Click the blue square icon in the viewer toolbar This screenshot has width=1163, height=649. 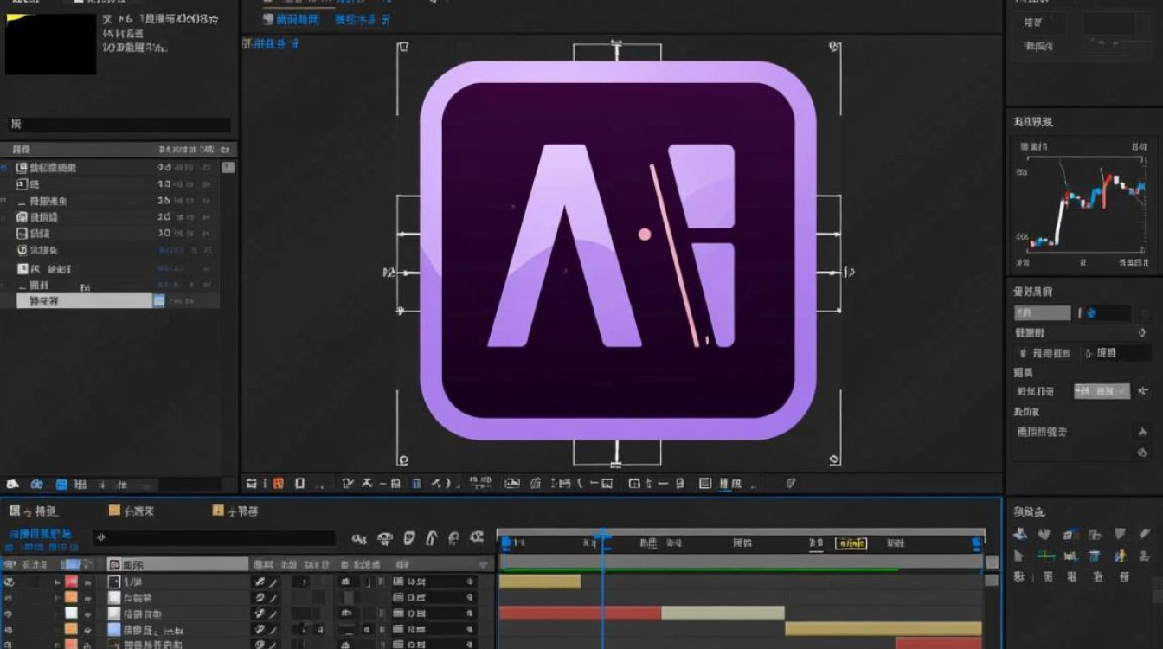[416, 484]
